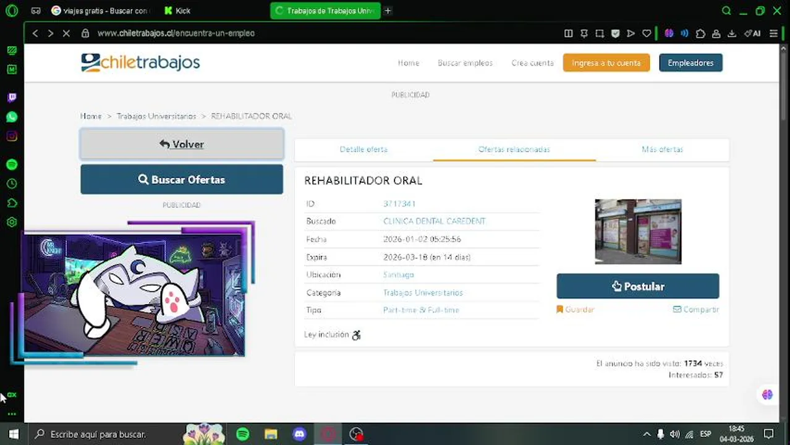790x445 pixels.
Task: Open Twitch from the Opera sidebar
Action: coord(12,98)
